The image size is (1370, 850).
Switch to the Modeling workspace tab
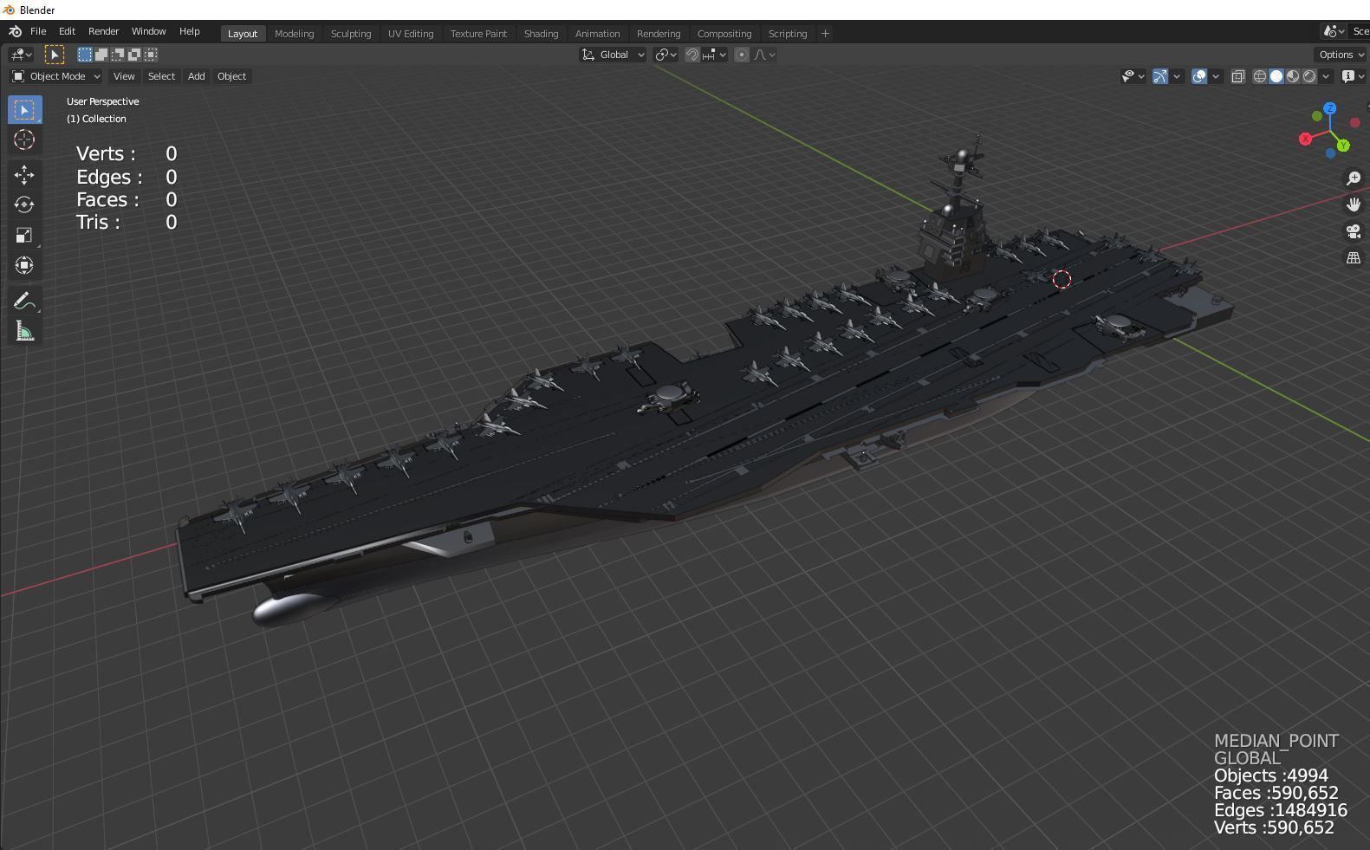tap(295, 34)
